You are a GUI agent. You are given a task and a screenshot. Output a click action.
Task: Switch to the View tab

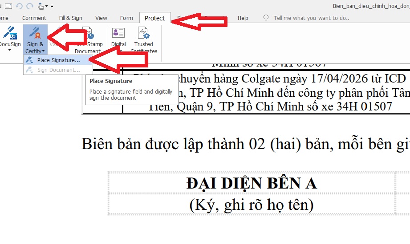(x=101, y=18)
